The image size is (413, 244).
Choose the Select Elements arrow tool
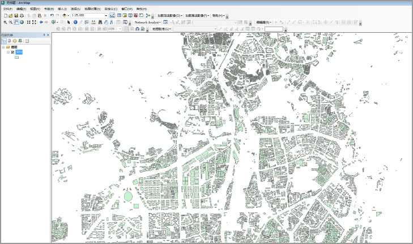(x=69, y=23)
